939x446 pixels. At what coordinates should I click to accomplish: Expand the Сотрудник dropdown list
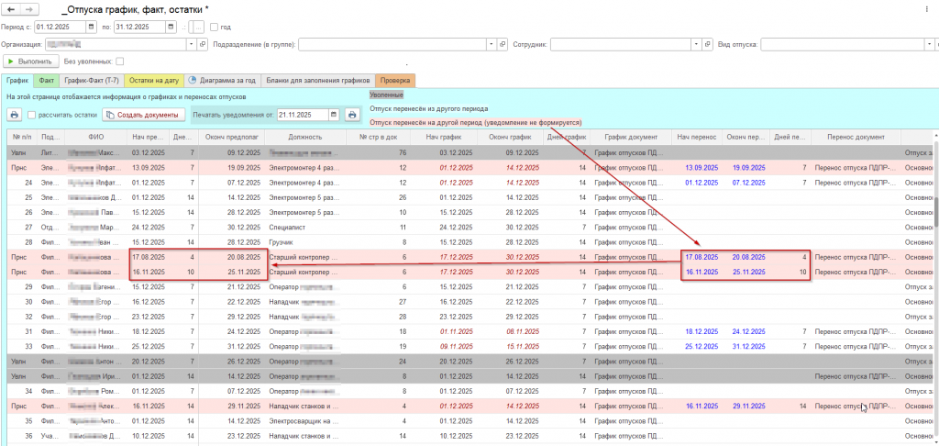point(697,43)
